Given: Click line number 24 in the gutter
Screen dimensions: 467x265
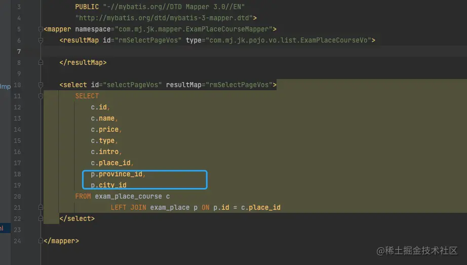Looking at the screenshot, I should coord(17,241).
